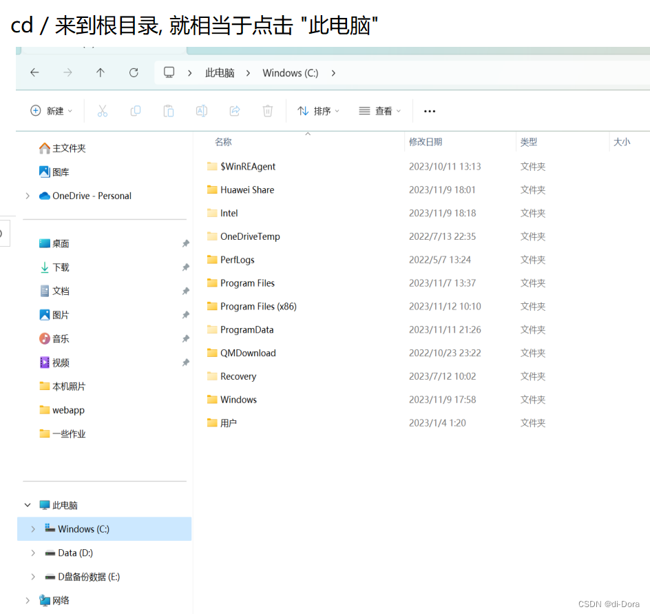Click the monitor icon in address bar

click(169, 72)
